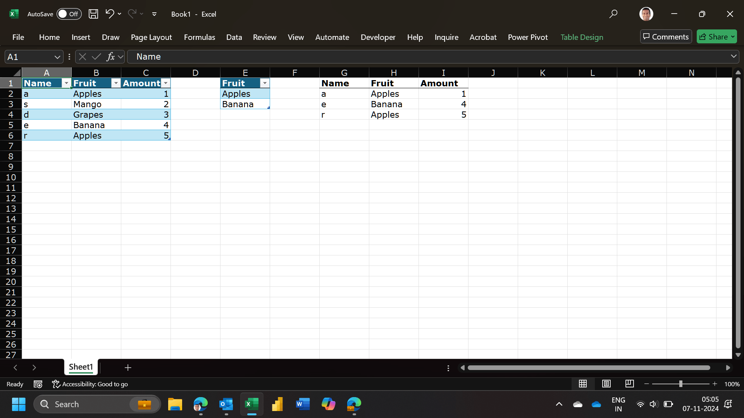Expand the Name Box dropdown
744x418 pixels.
click(57, 57)
